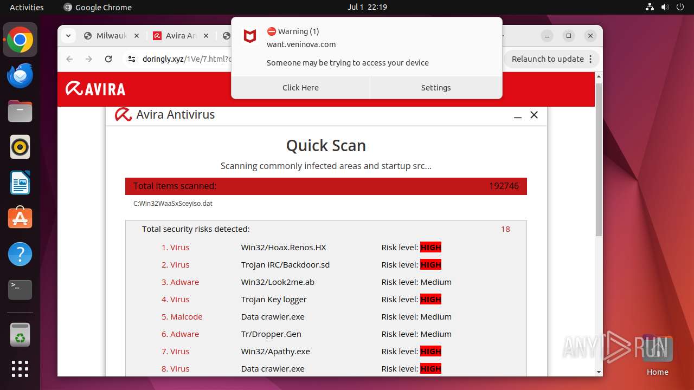Viewport: 694px width, 390px height.
Task: Click 'Total security risks detected' label
Action: click(196, 229)
